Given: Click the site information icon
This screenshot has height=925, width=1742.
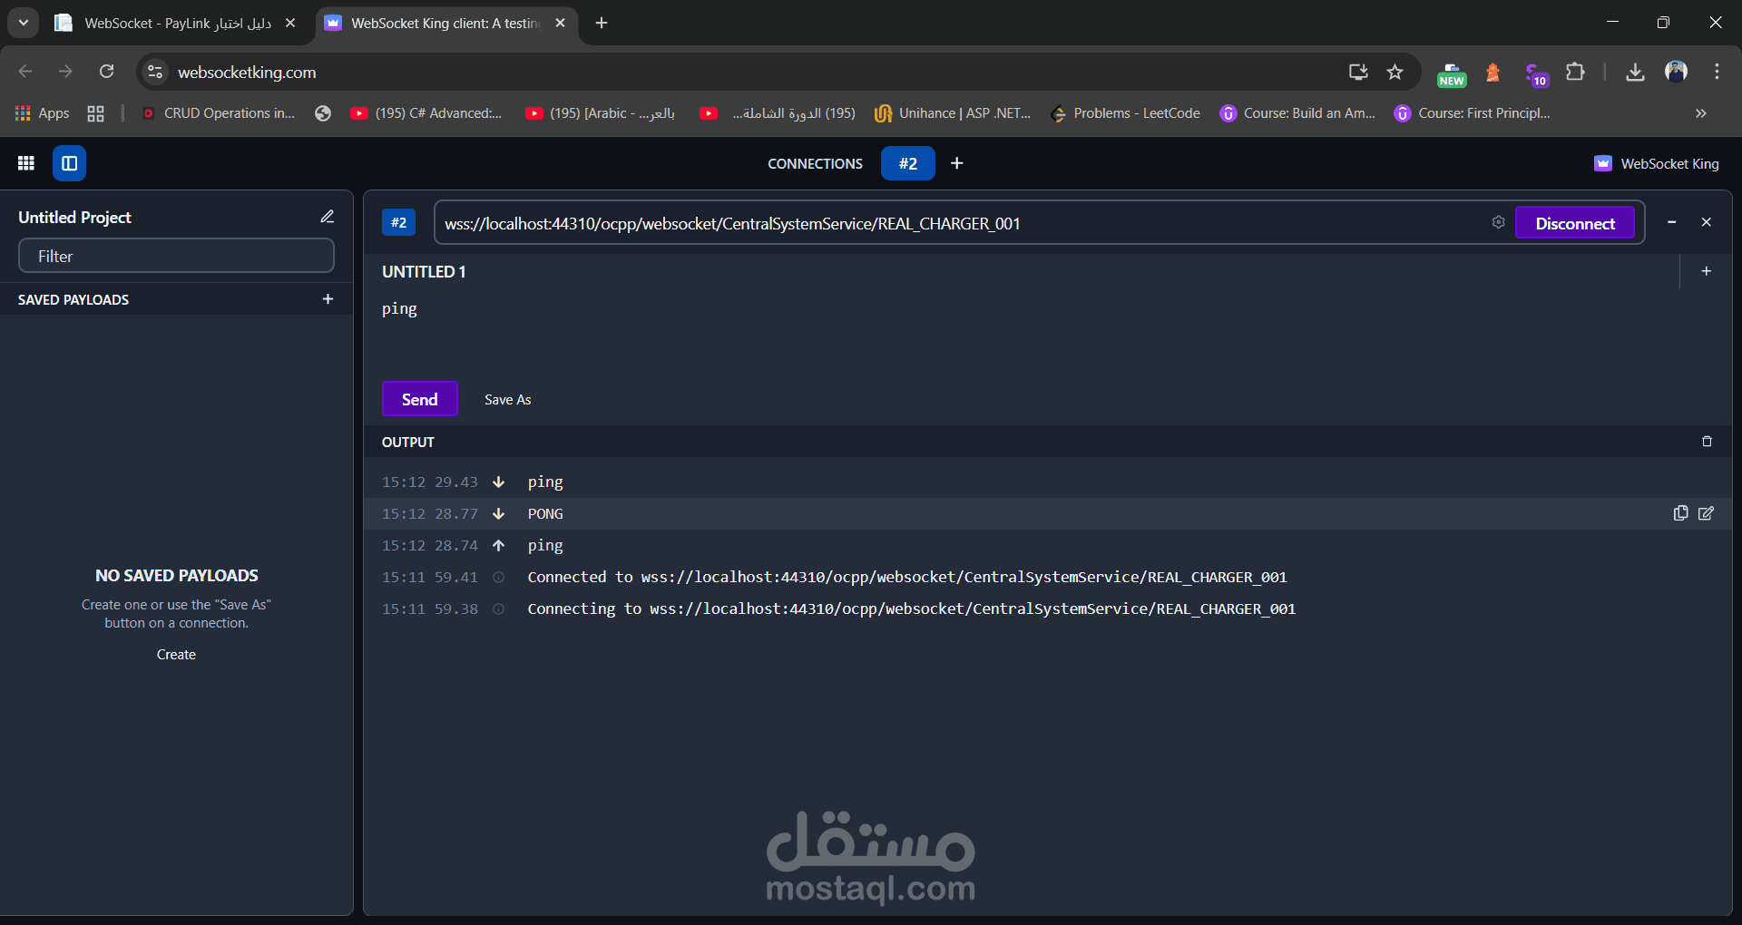Looking at the screenshot, I should click(155, 72).
